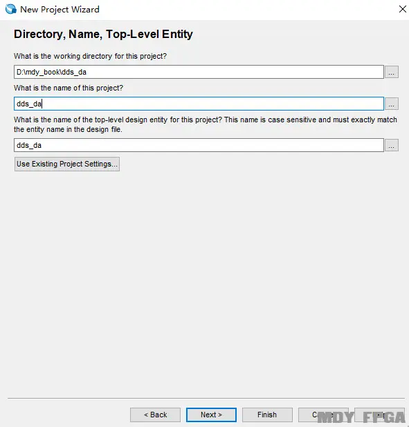Click the Quartus icon in title bar
The image size is (409, 427).
point(11,9)
